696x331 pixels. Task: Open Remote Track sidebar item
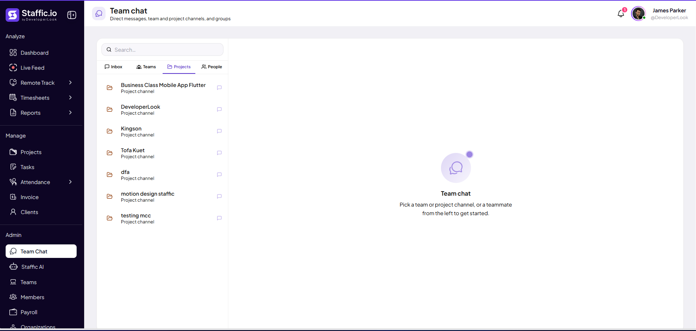[41, 83]
